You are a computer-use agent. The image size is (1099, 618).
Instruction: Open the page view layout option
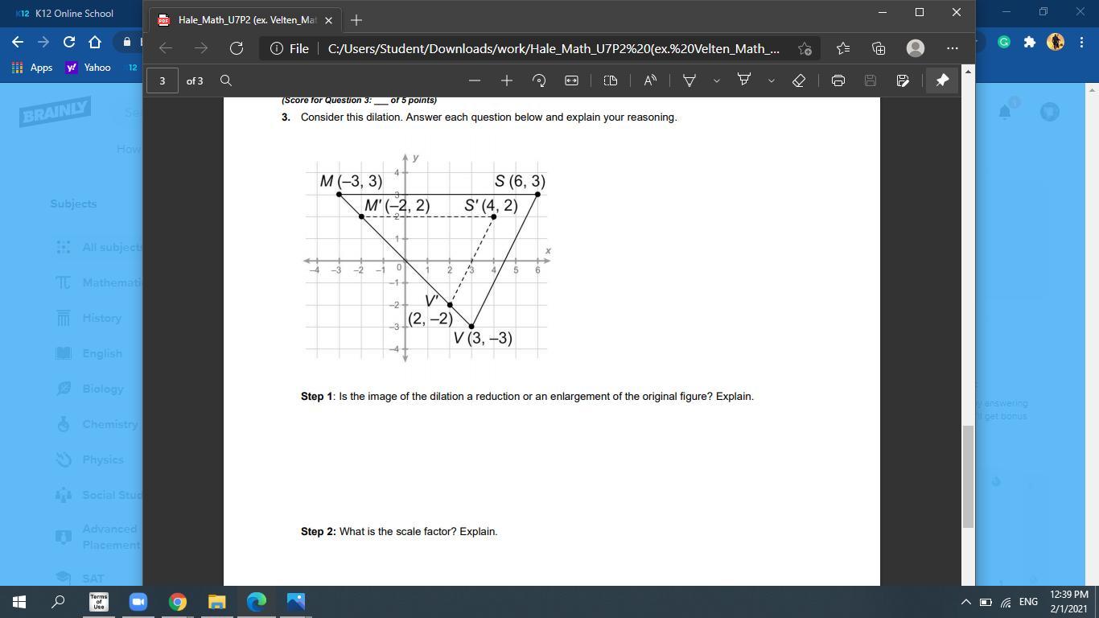click(x=611, y=80)
